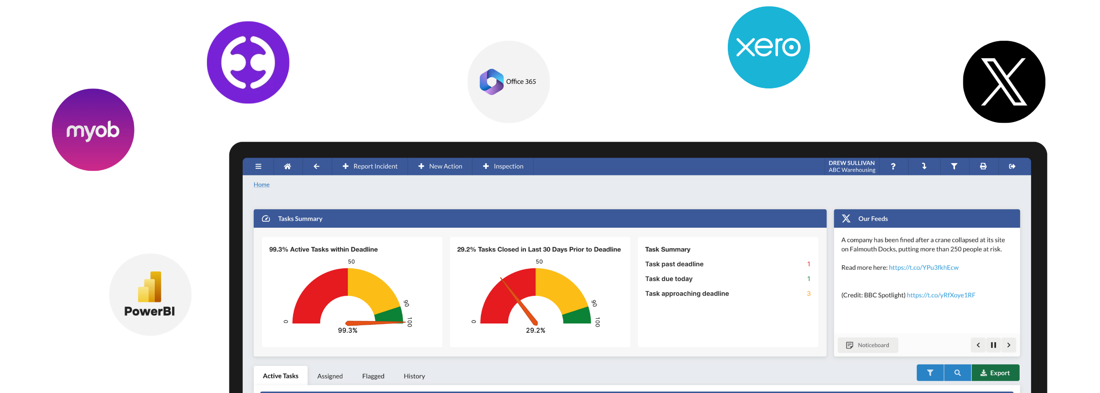The height and width of the screenshot is (393, 1100).
Task: Click the Report Incident button
Action: [x=370, y=166]
